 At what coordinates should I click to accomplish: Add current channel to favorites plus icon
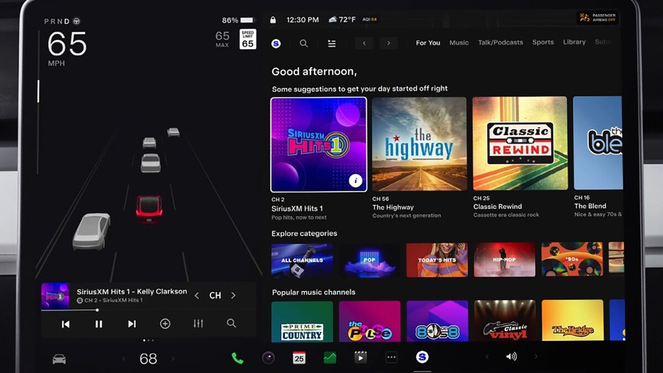tap(165, 324)
